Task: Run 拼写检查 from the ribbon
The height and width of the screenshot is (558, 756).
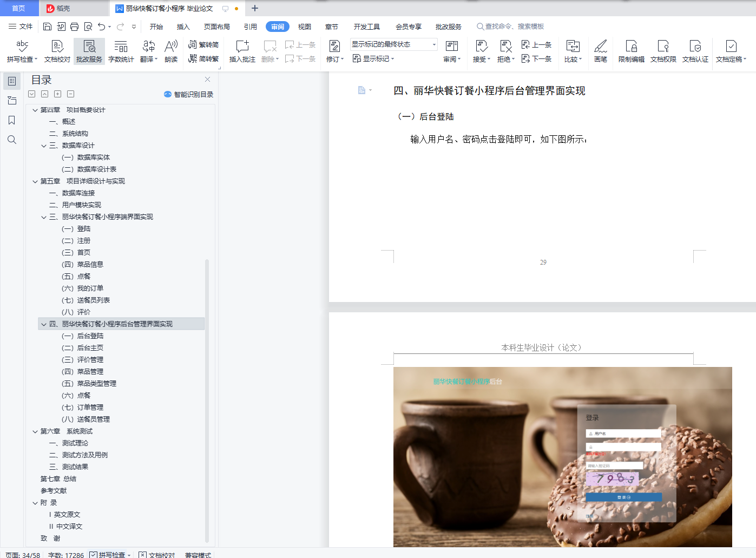Action: [22, 51]
